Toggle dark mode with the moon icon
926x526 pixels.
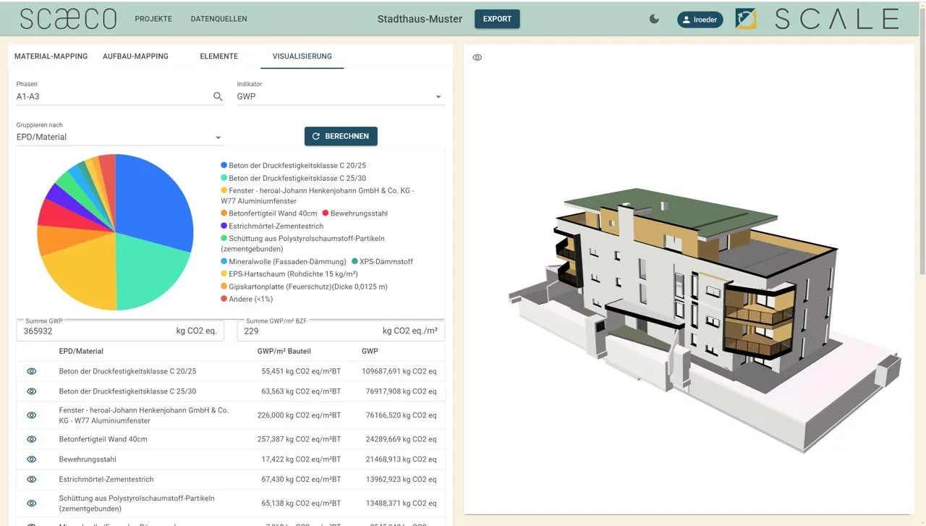click(x=654, y=20)
